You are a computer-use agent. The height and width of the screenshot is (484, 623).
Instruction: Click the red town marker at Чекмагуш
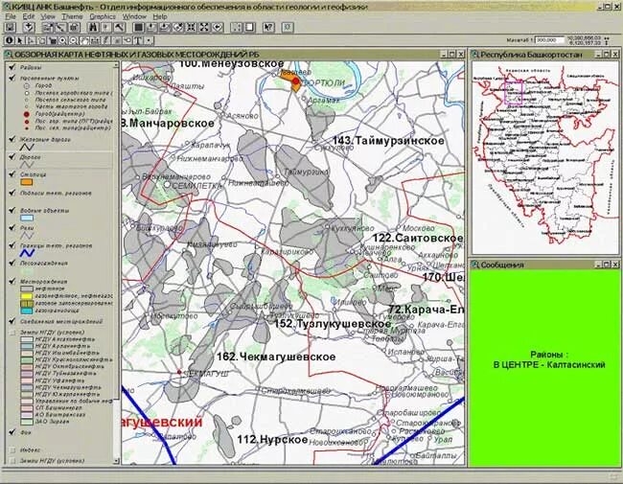pos(179,372)
